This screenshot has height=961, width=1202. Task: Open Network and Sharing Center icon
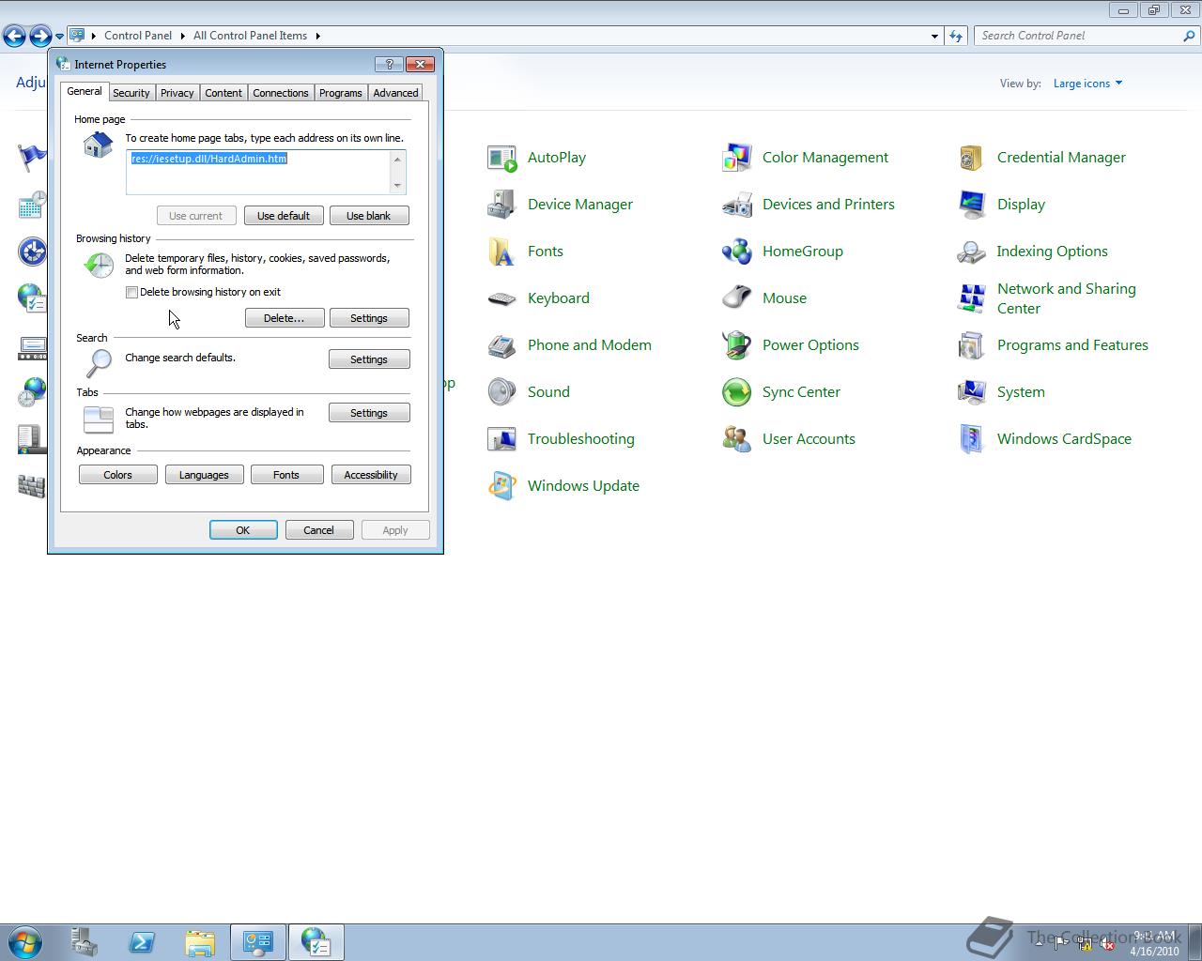[x=972, y=298]
